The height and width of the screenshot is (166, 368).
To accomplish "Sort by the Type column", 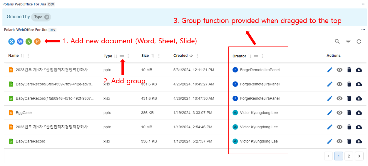I will pyautogui.click(x=116, y=56).
